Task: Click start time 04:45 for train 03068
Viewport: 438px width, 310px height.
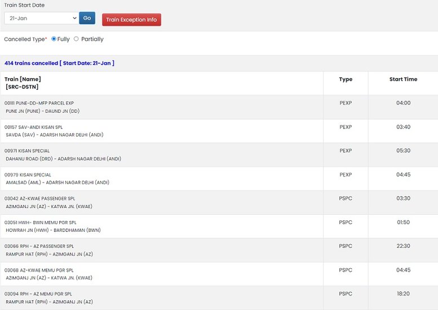Action: (404, 271)
